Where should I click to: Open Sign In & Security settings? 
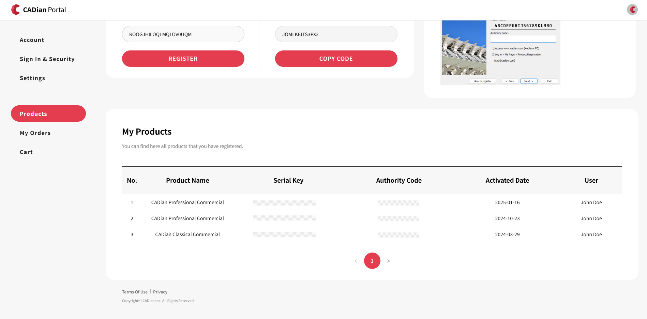point(47,59)
